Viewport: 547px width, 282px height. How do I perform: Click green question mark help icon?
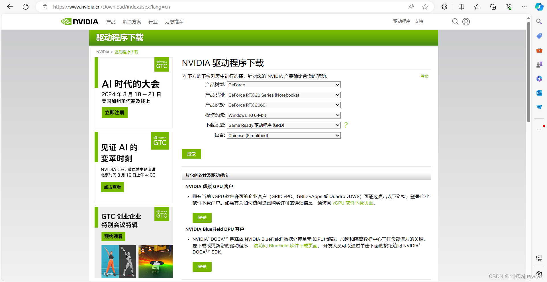coord(346,125)
